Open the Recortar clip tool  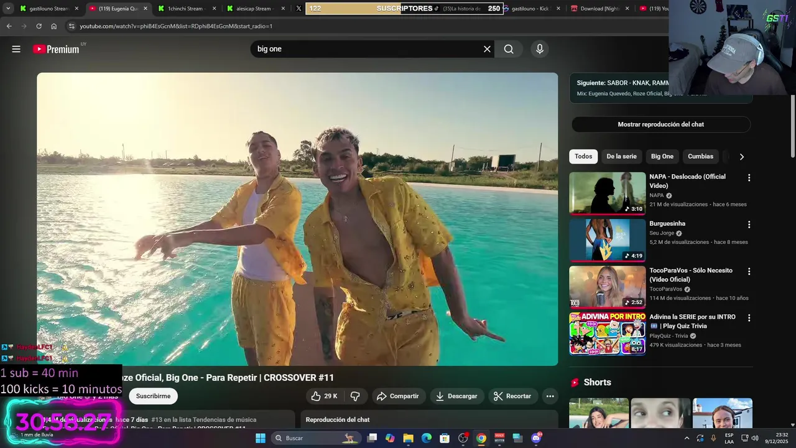pos(512,396)
